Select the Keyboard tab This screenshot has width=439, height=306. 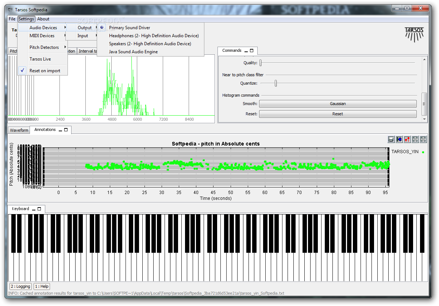pyautogui.click(x=20, y=209)
